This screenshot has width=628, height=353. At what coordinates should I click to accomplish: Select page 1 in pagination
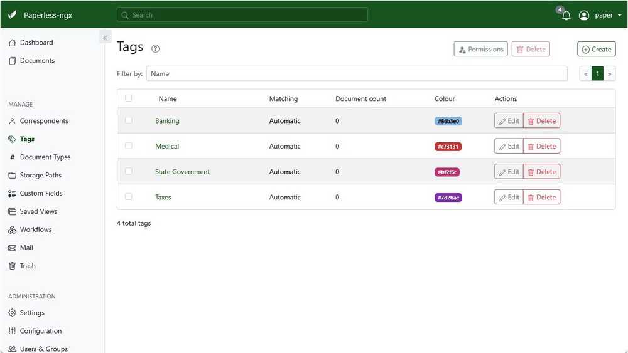(598, 73)
